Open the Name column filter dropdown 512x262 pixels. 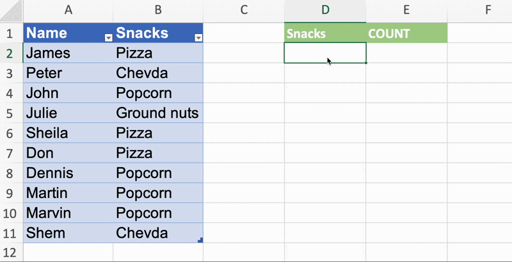[x=108, y=38]
